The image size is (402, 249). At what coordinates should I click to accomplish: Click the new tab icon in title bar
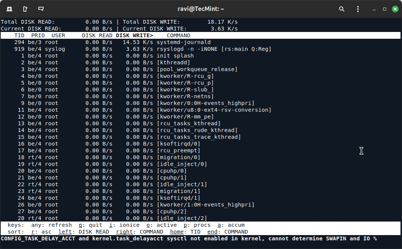coord(9,9)
